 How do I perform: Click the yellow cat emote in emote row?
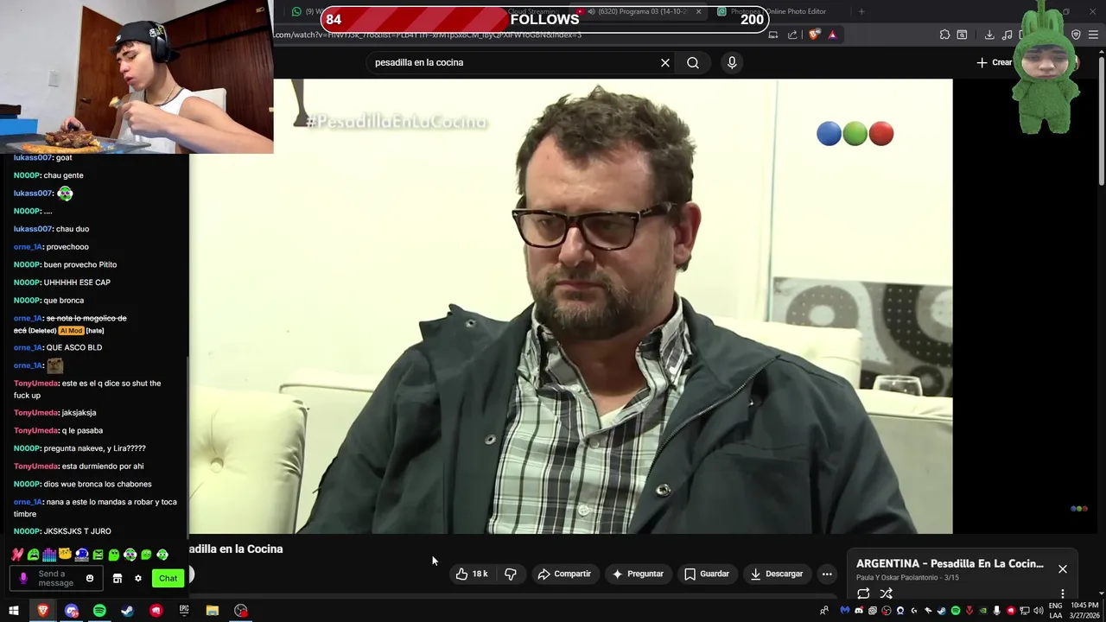click(65, 555)
